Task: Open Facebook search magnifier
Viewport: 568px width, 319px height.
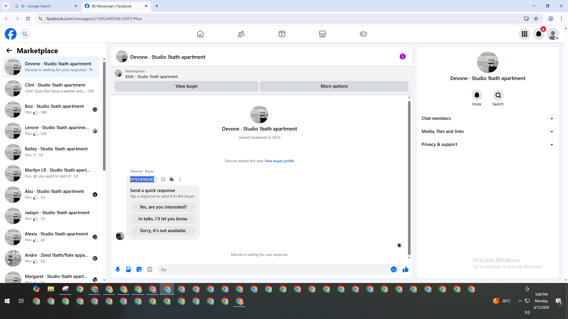Action: click(25, 34)
